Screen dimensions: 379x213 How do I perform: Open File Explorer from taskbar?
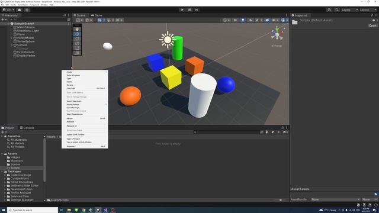click(69, 210)
